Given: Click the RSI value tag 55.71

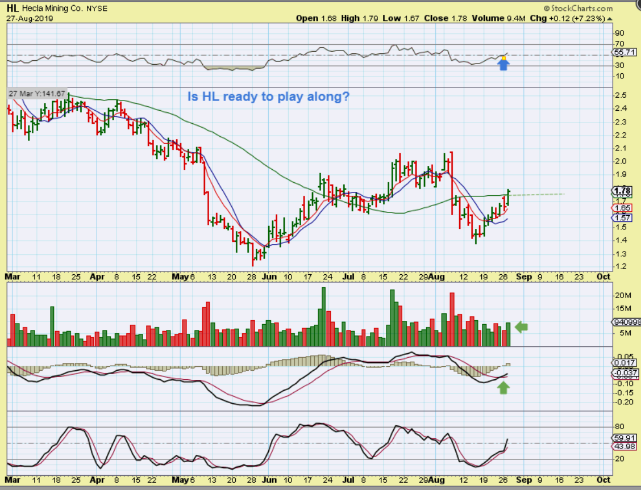Looking at the screenshot, I should point(625,52).
